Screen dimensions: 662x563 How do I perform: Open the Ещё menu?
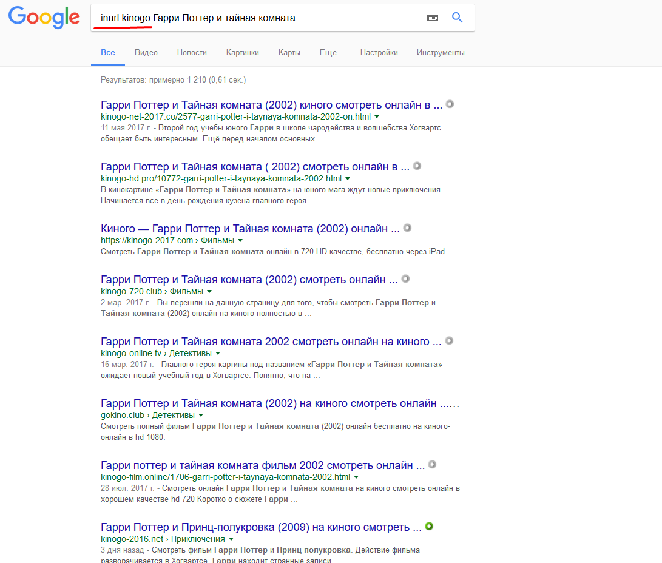pyautogui.click(x=328, y=53)
